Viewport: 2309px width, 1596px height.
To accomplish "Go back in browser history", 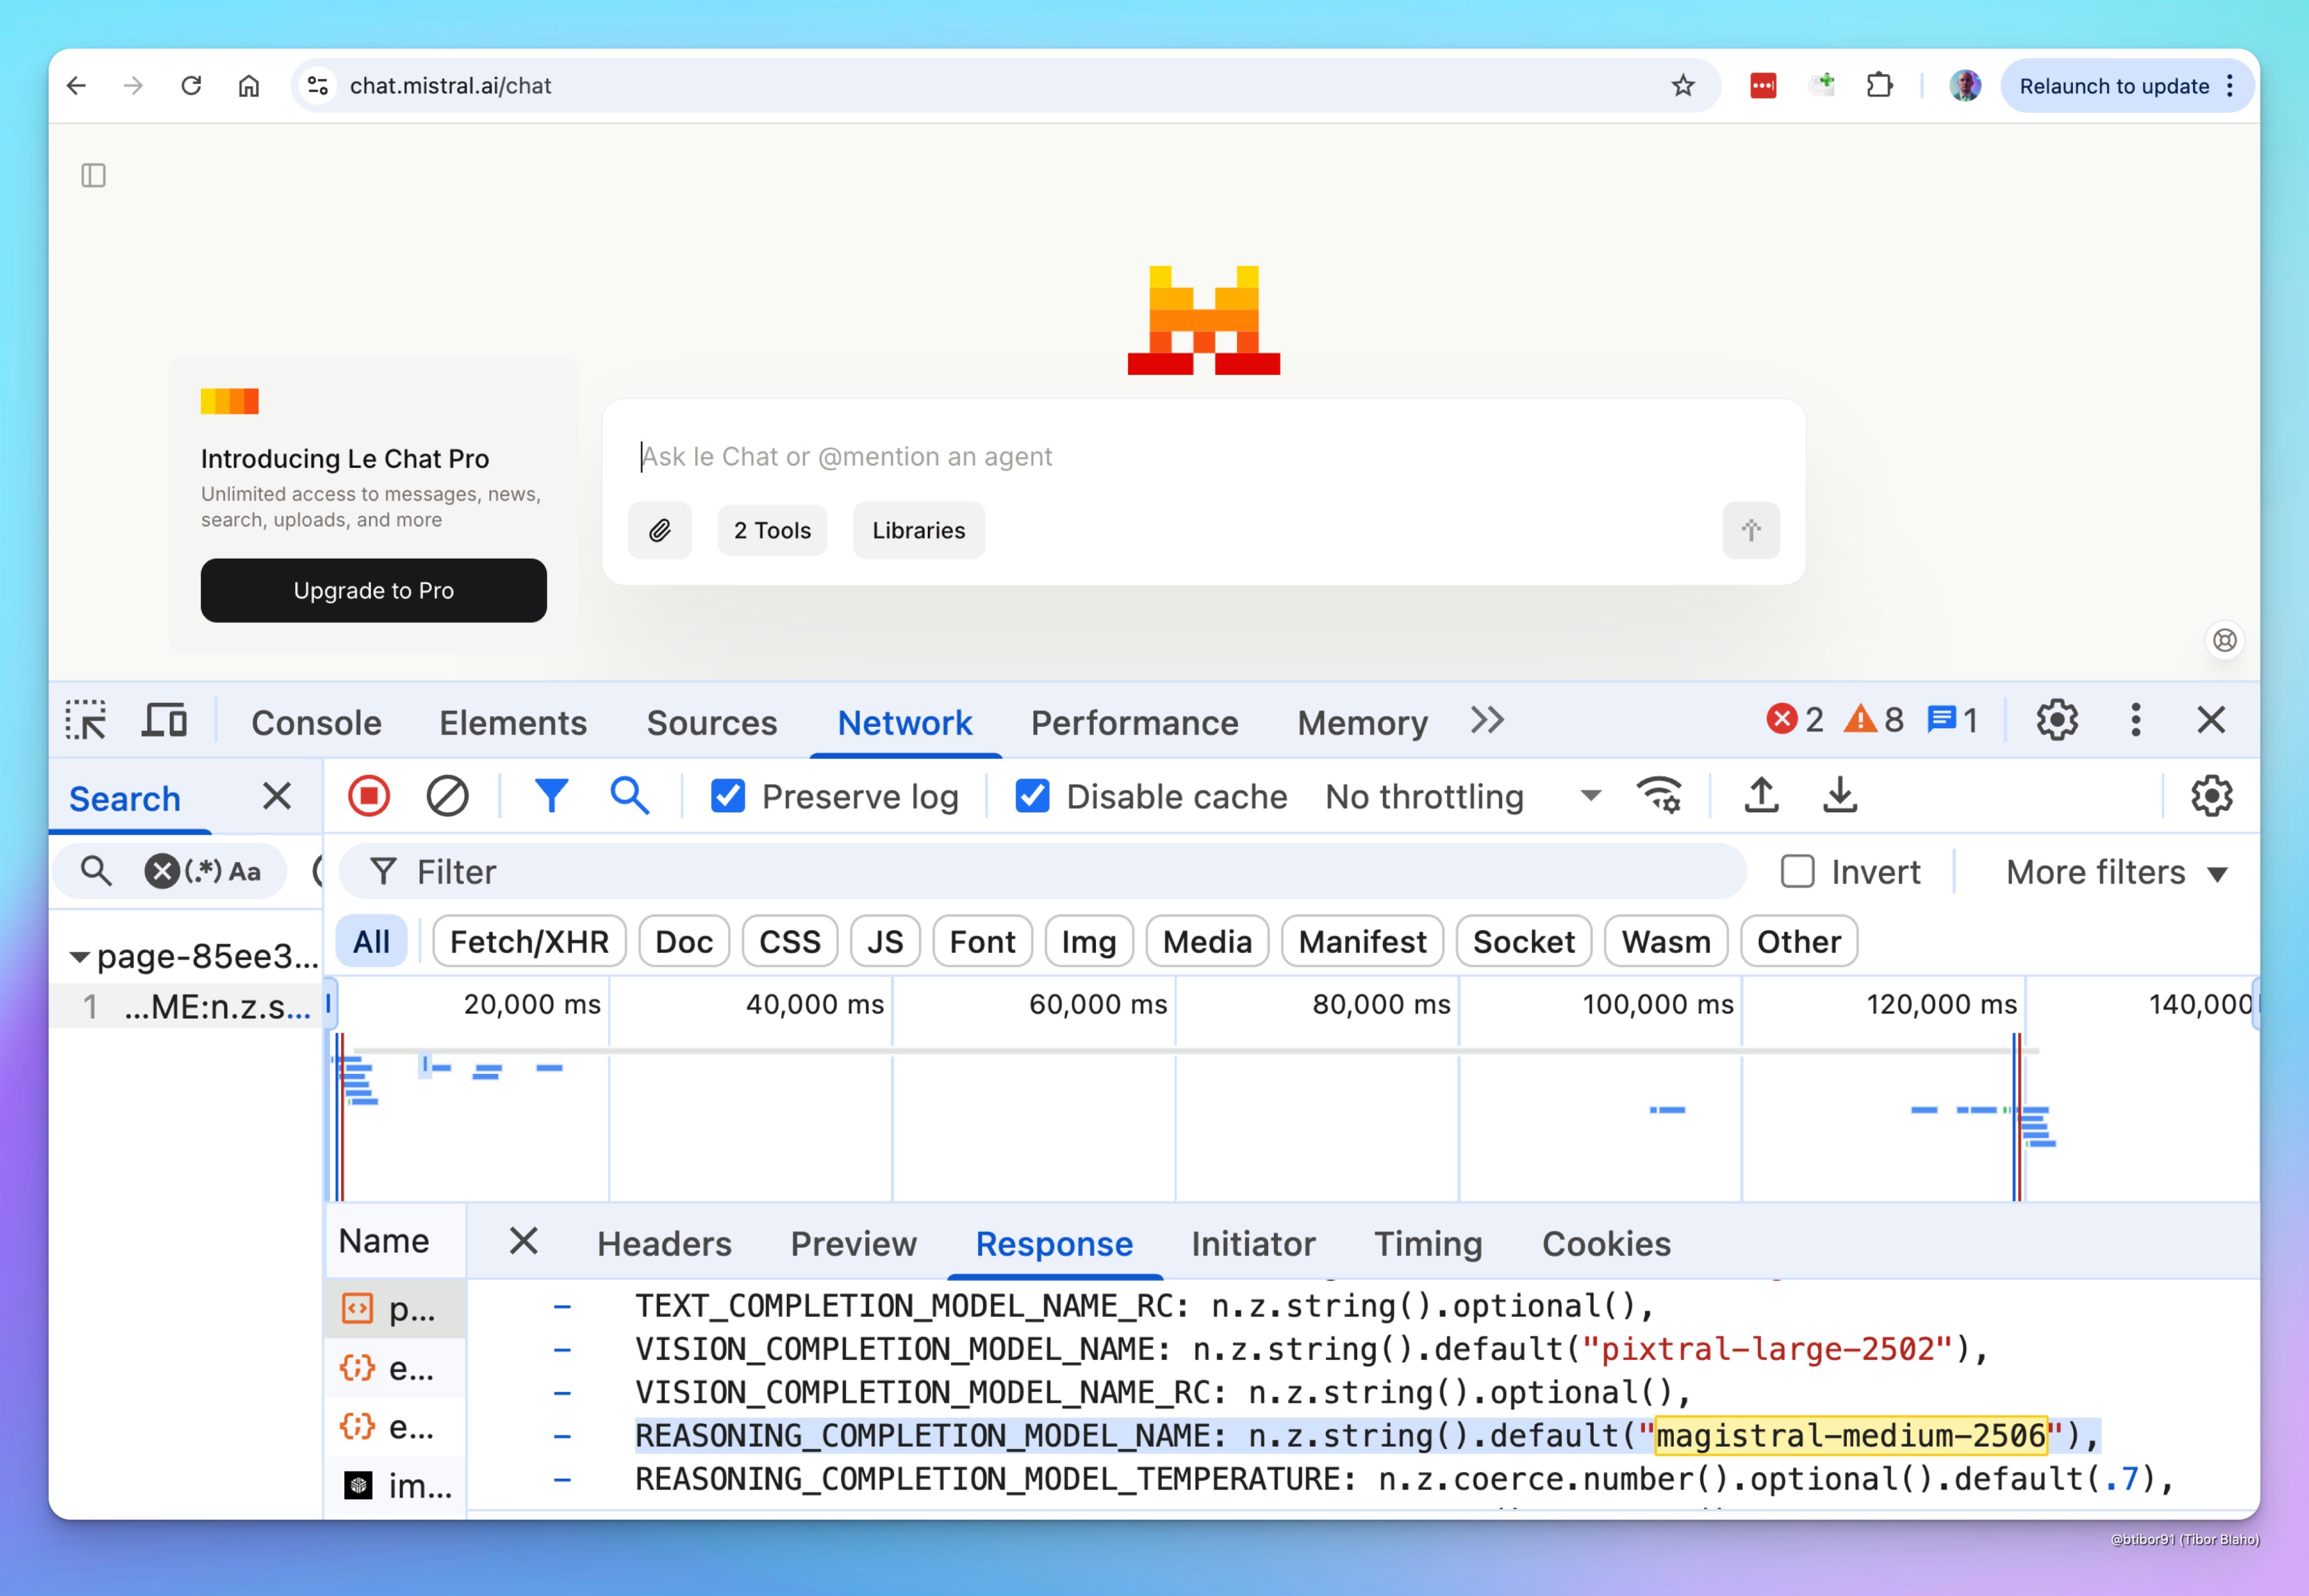I will [x=77, y=86].
